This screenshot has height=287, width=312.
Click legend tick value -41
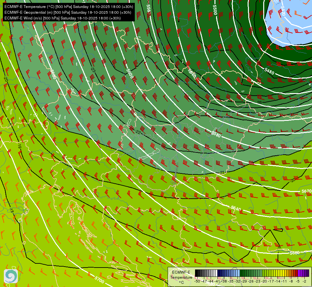217,282
